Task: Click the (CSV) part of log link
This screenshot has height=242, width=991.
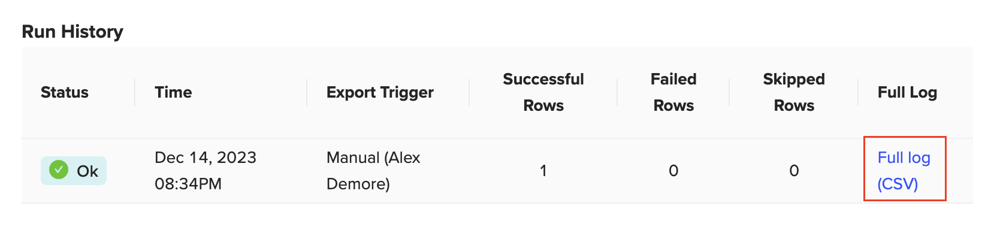Action: coord(898,184)
